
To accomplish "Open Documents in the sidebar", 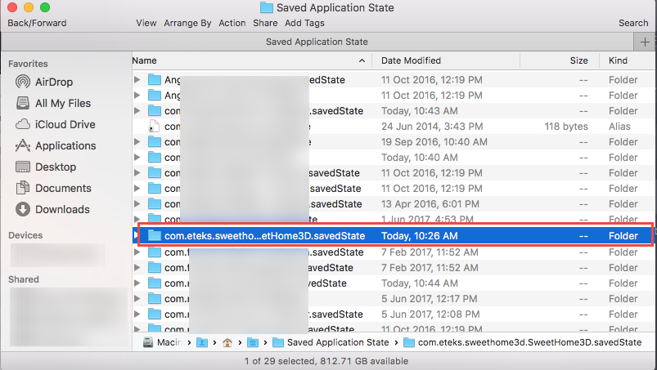I will tap(53, 188).
